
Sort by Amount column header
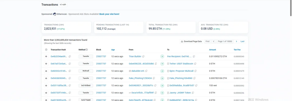click(x=213, y=50)
